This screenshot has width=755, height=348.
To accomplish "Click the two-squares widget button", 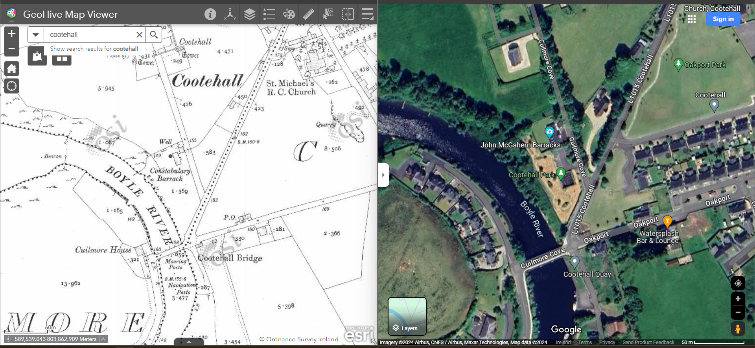I will click(x=62, y=59).
